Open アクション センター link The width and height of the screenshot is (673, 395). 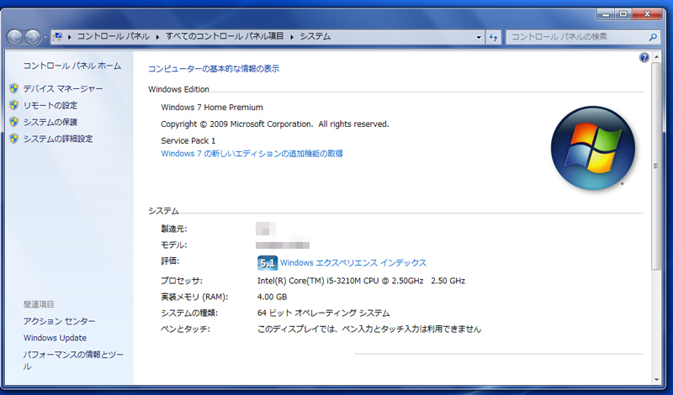click(59, 321)
